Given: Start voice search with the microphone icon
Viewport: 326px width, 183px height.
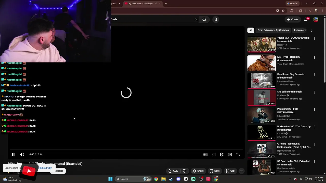Looking at the screenshot, I should point(216,19).
